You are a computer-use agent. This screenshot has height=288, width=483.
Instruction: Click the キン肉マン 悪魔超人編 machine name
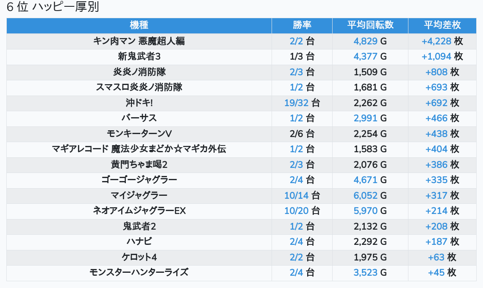[x=139, y=41]
